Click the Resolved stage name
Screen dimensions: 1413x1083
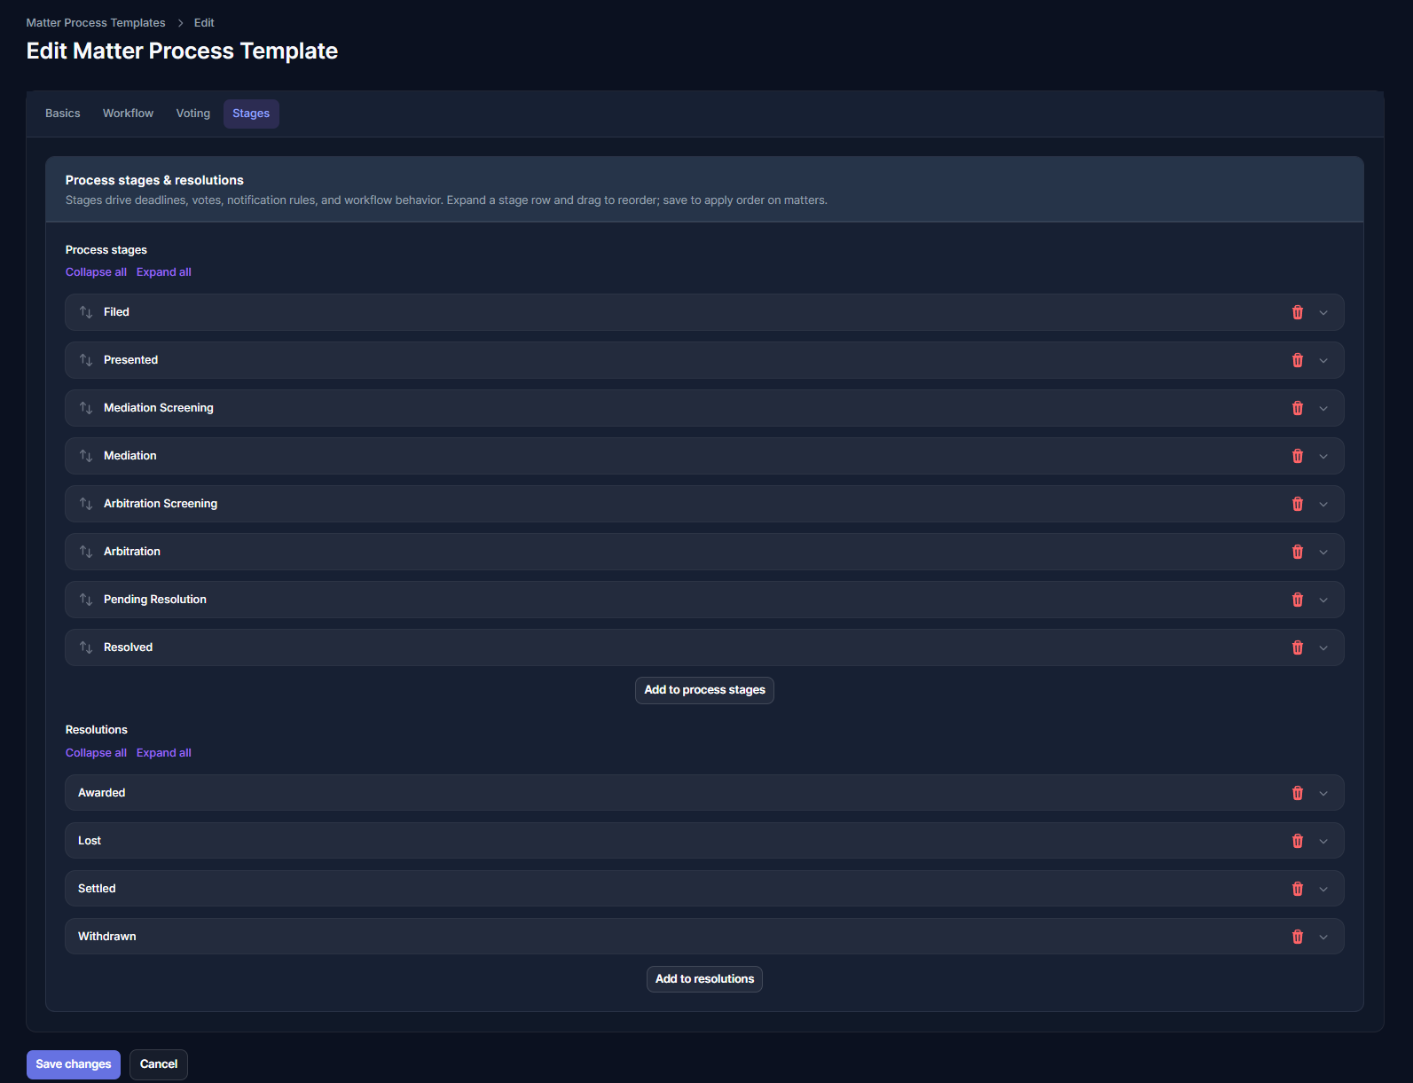(128, 647)
